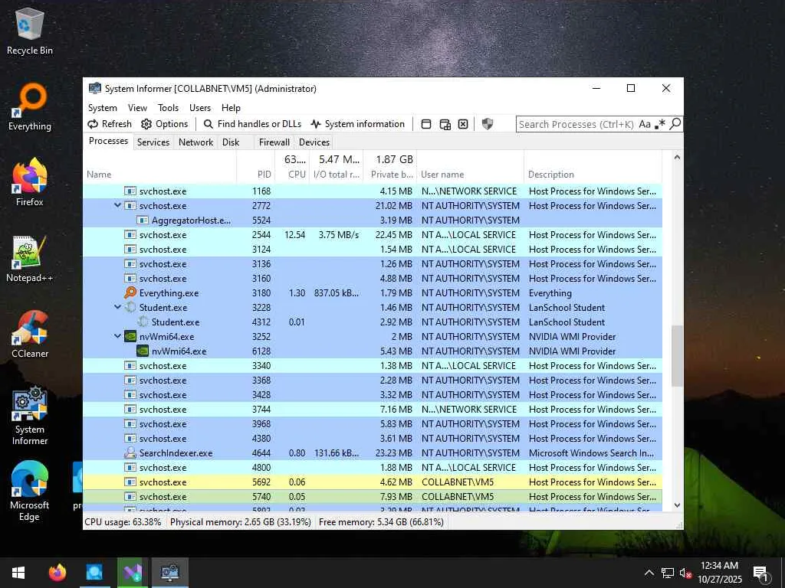Toggle regex search asterisk icon

tap(660, 124)
